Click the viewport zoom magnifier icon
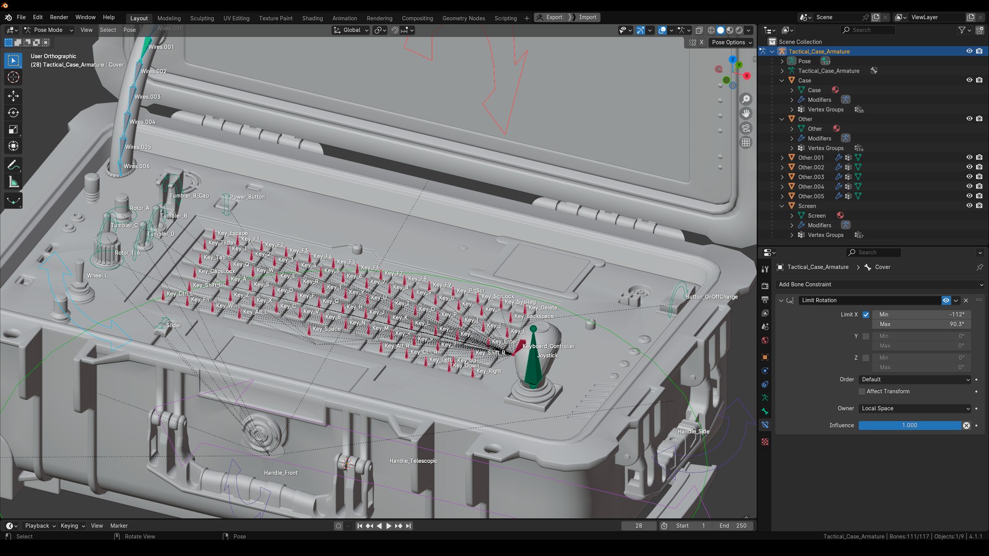The width and height of the screenshot is (989, 556). (746, 99)
